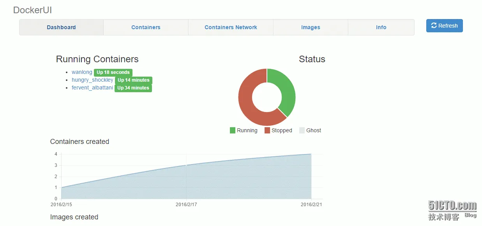The image size is (482, 226).
Task: Click the Running legend label
Action: [247, 130]
